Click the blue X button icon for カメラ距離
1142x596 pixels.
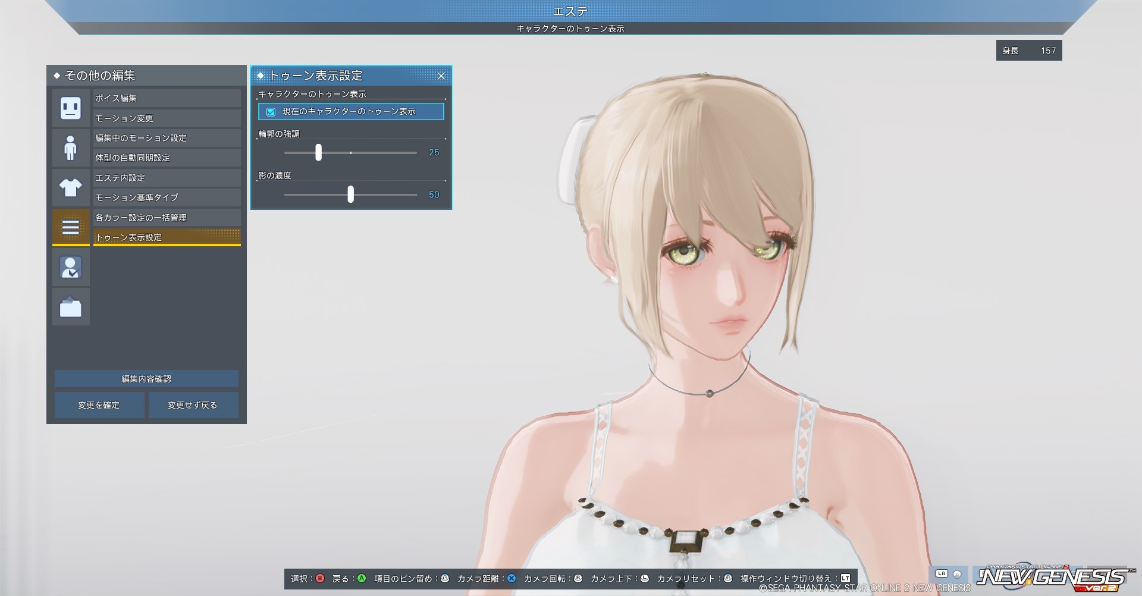(x=512, y=578)
